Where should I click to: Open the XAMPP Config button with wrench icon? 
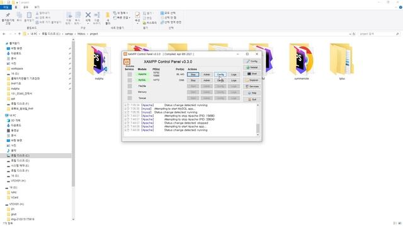tap(252, 62)
